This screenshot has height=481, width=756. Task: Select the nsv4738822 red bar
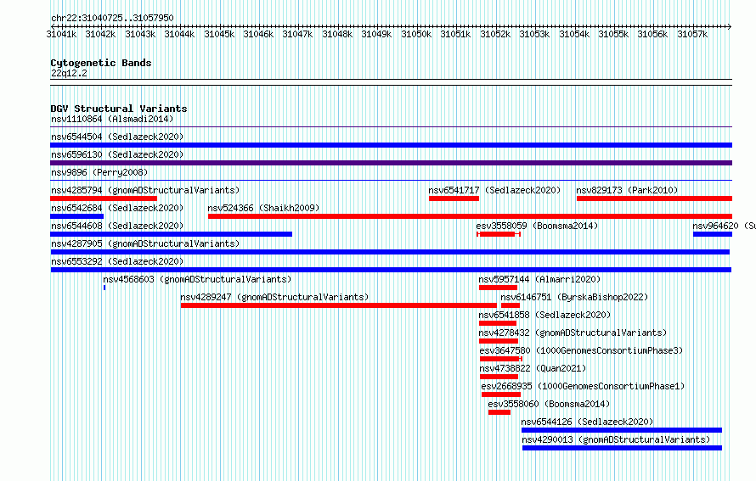click(x=499, y=377)
